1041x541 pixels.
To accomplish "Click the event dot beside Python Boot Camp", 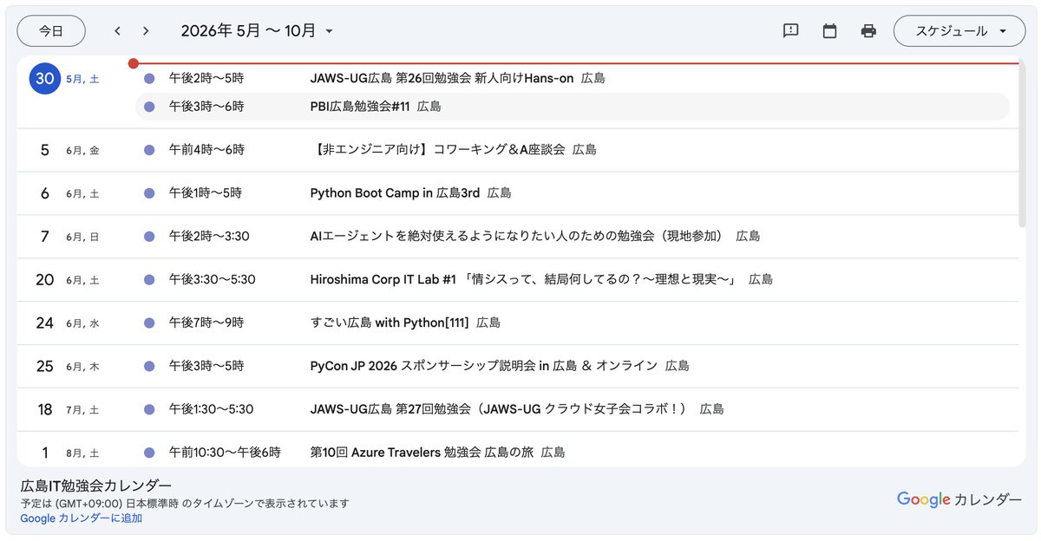I will click(x=149, y=193).
